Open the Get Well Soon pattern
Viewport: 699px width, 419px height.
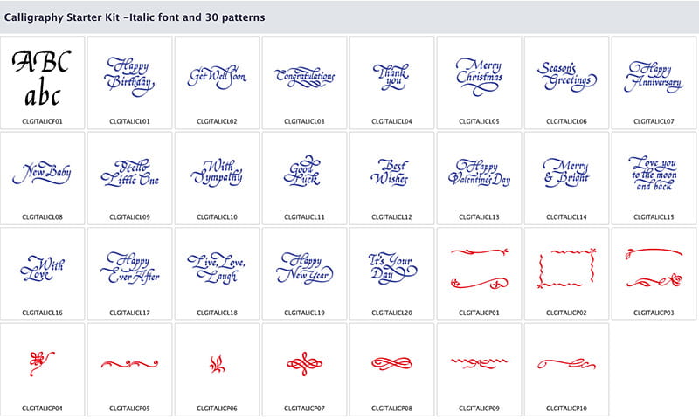coord(217,76)
